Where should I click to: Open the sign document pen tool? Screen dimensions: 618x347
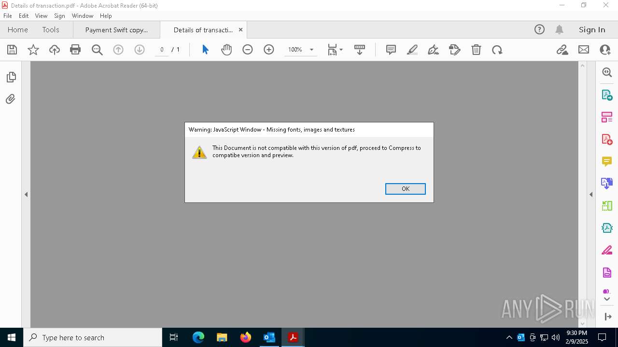434,50
